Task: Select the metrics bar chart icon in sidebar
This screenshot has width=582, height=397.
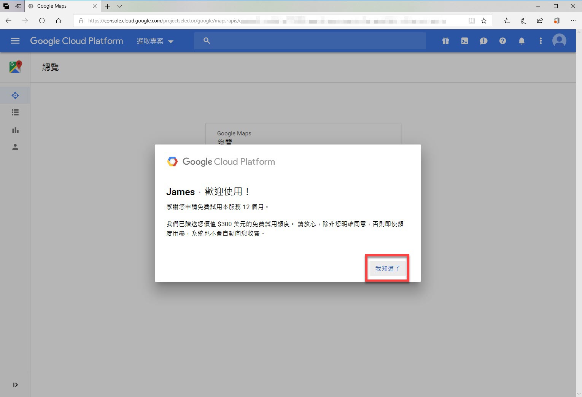Action: coord(15,130)
